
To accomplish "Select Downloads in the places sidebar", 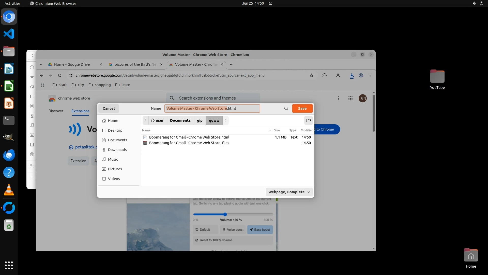I will tap(117, 150).
